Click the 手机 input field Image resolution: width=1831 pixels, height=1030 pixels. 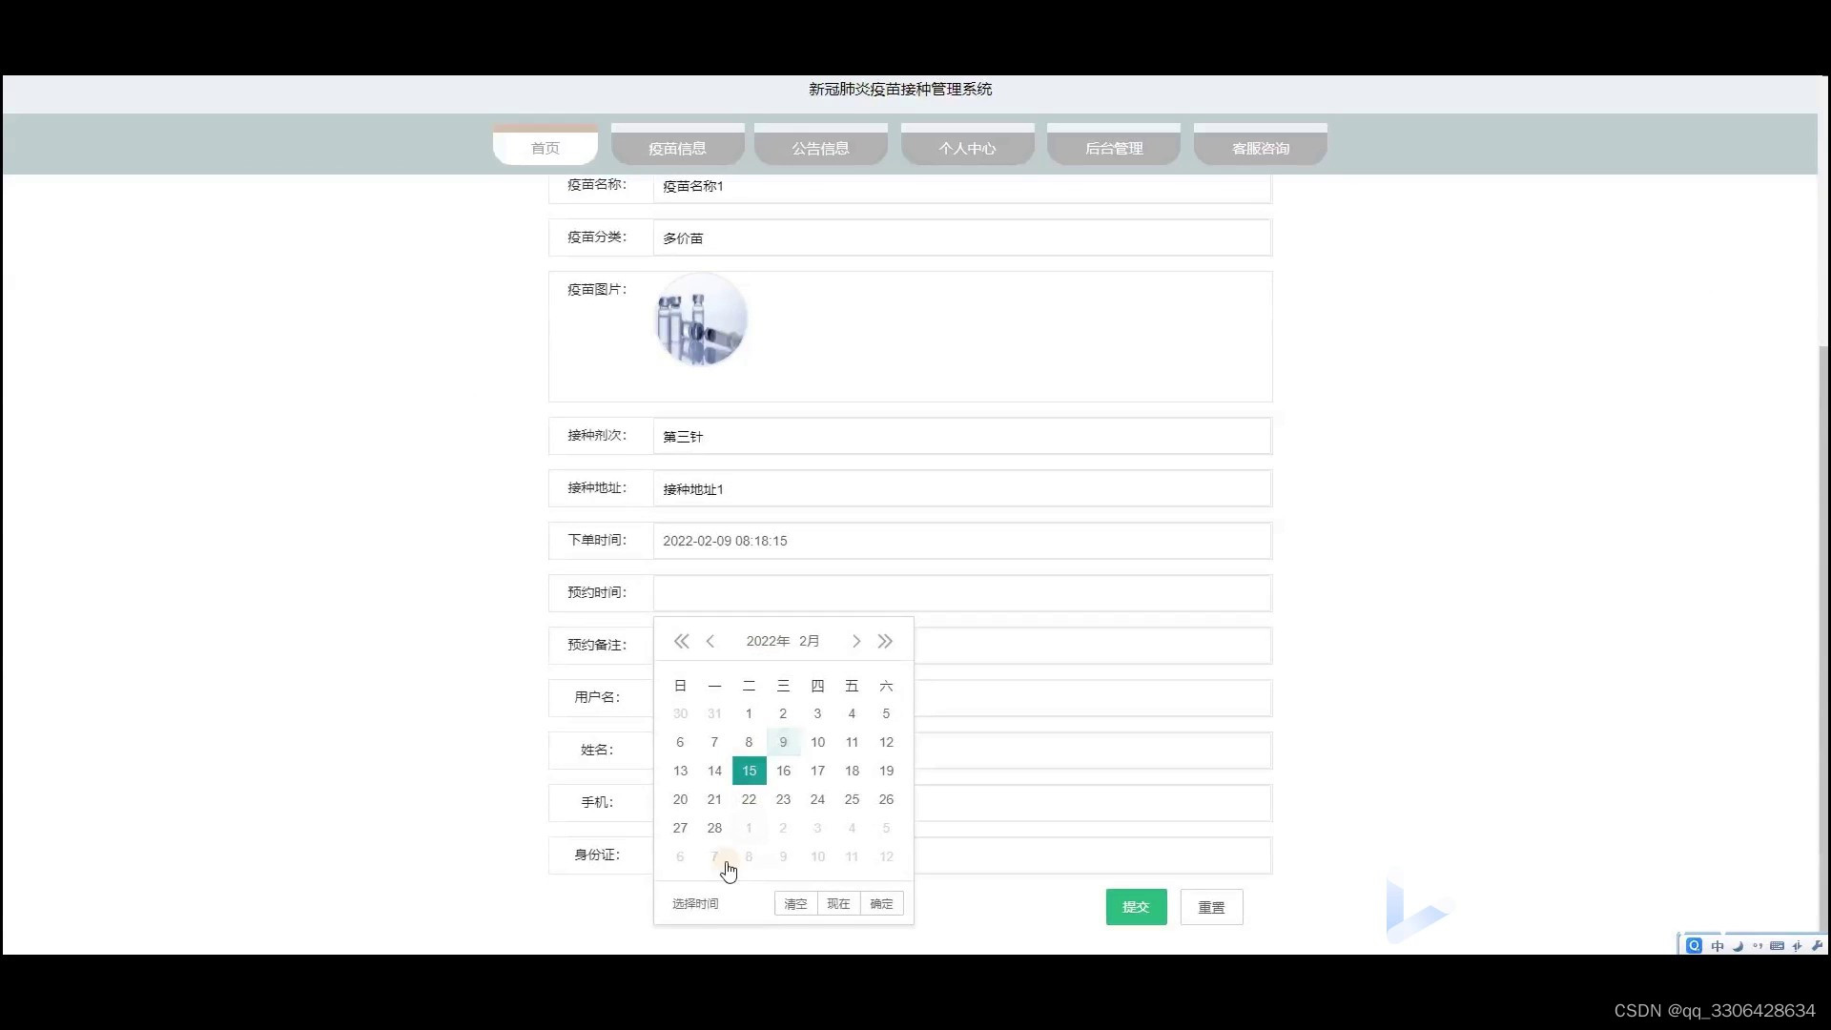click(x=1092, y=803)
